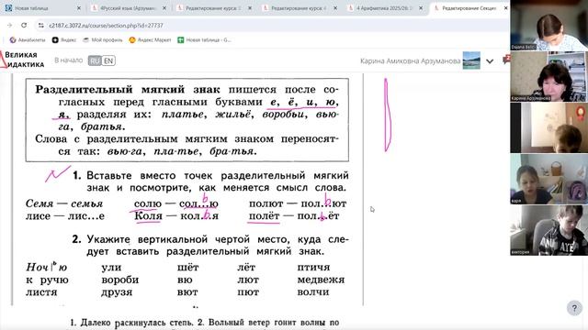Switch to the 4Русский язык tab

pyautogui.click(x=129, y=8)
